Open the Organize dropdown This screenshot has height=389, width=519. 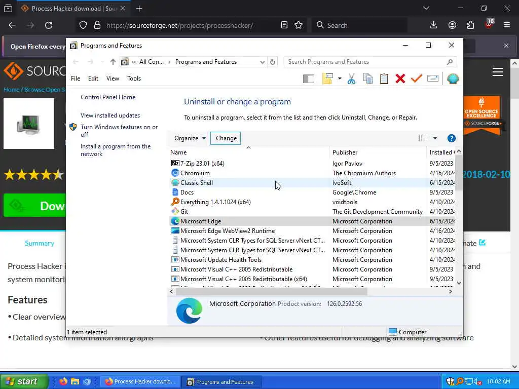pyautogui.click(x=190, y=138)
